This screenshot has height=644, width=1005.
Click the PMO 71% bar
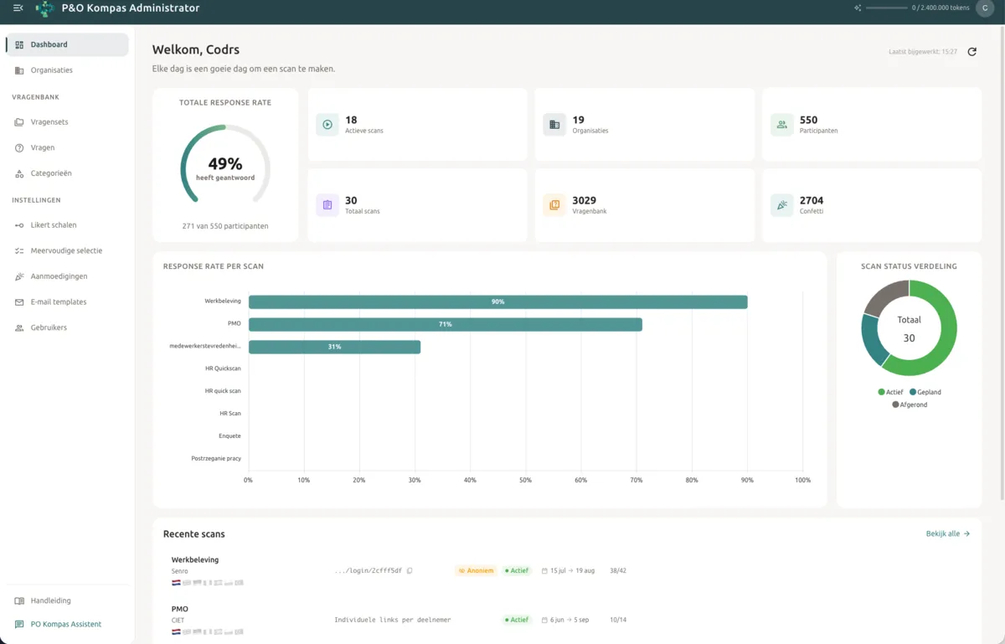(445, 324)
